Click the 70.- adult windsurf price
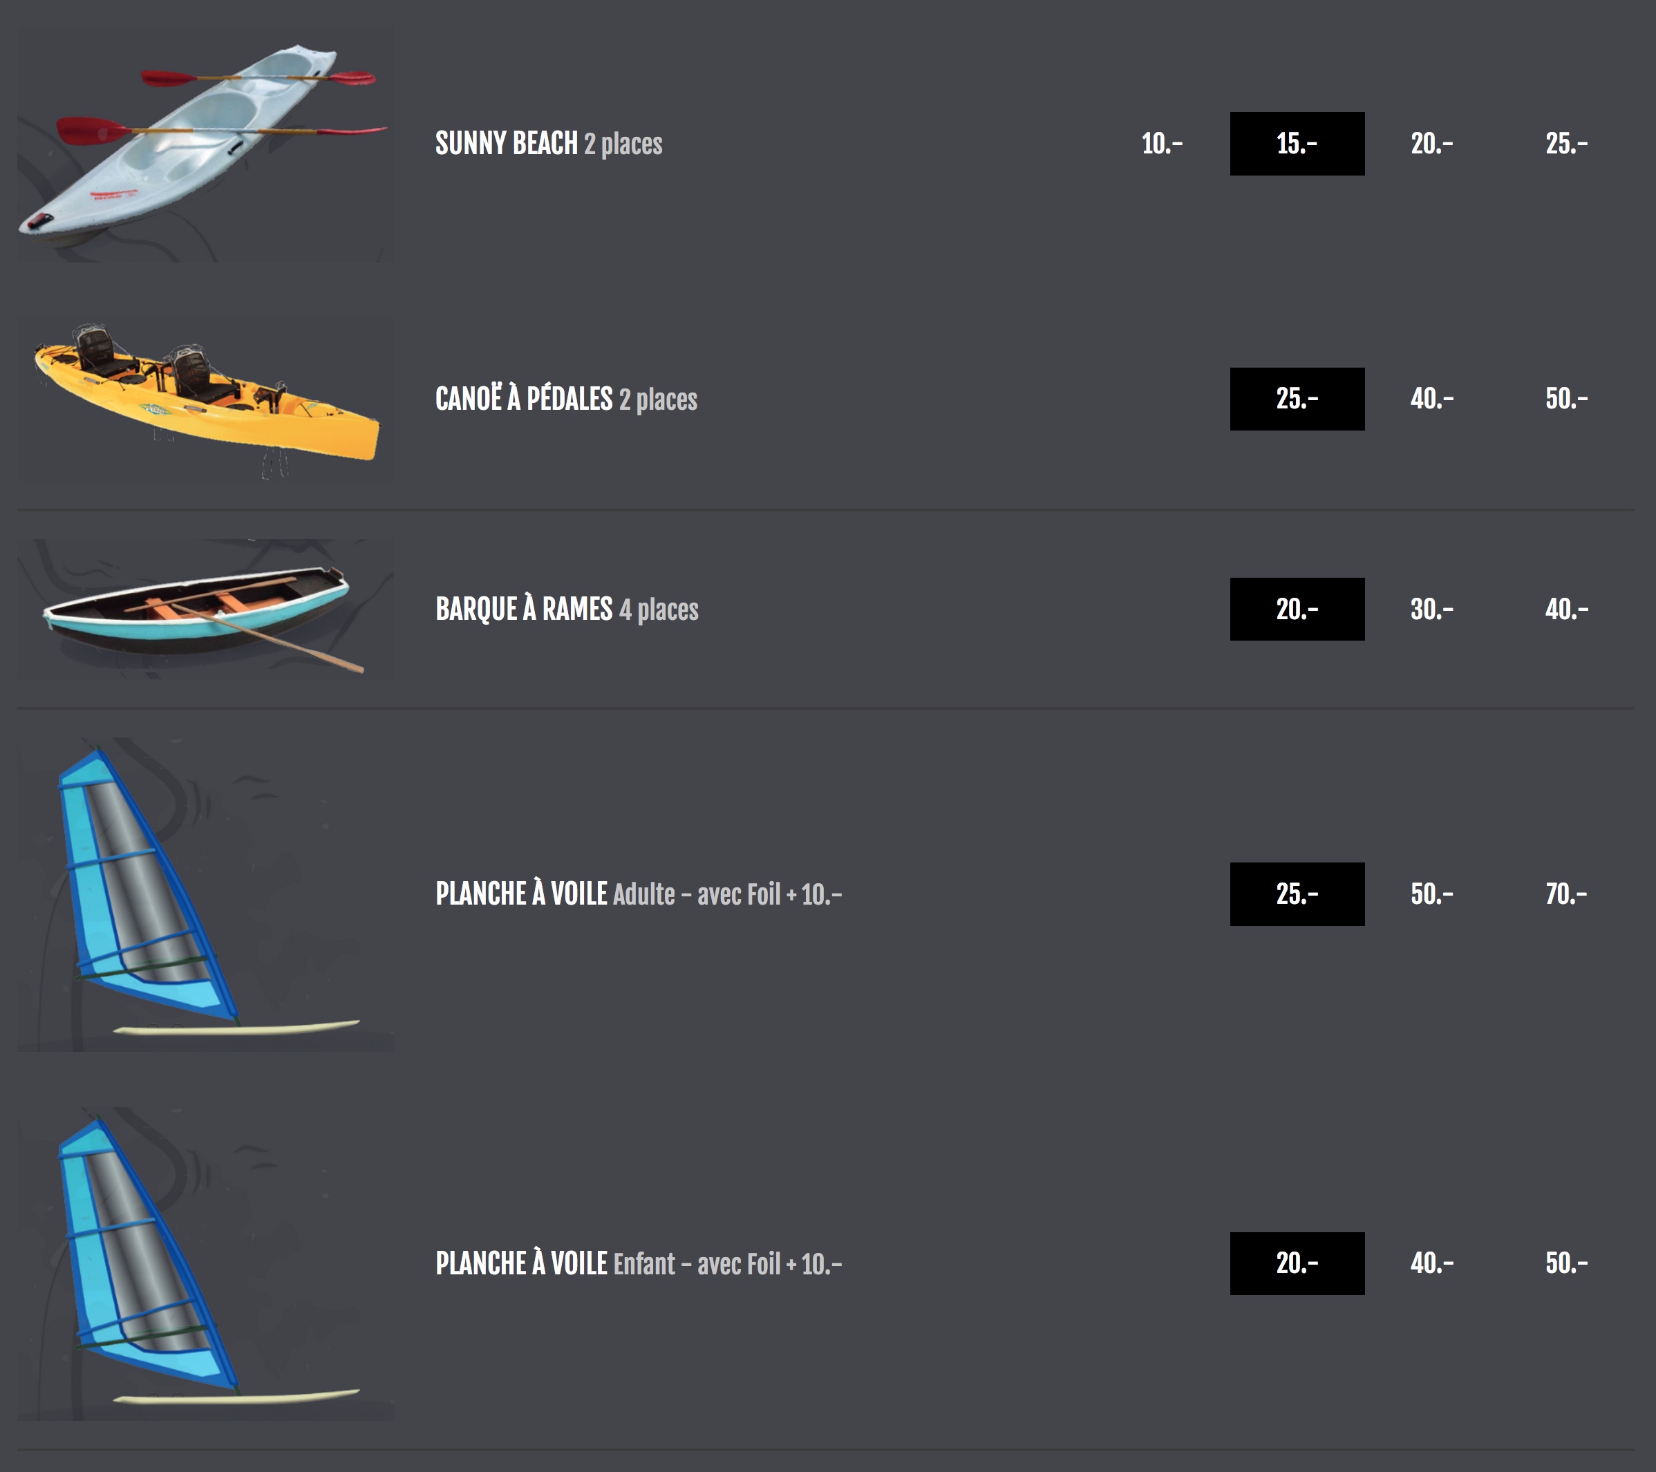Screen dimensions: 1656x1472 tap(1566, 894)
